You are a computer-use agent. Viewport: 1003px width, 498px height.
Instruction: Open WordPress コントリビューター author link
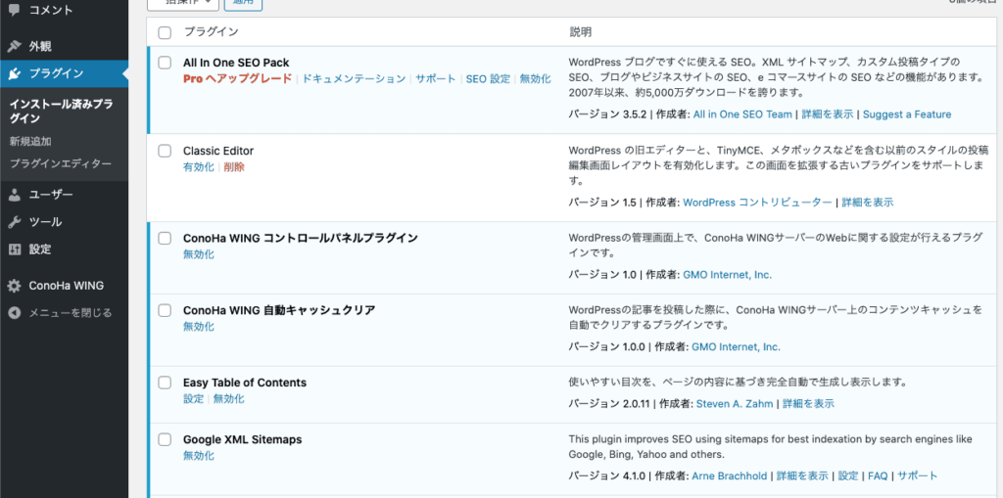click(x=757, y=203)
